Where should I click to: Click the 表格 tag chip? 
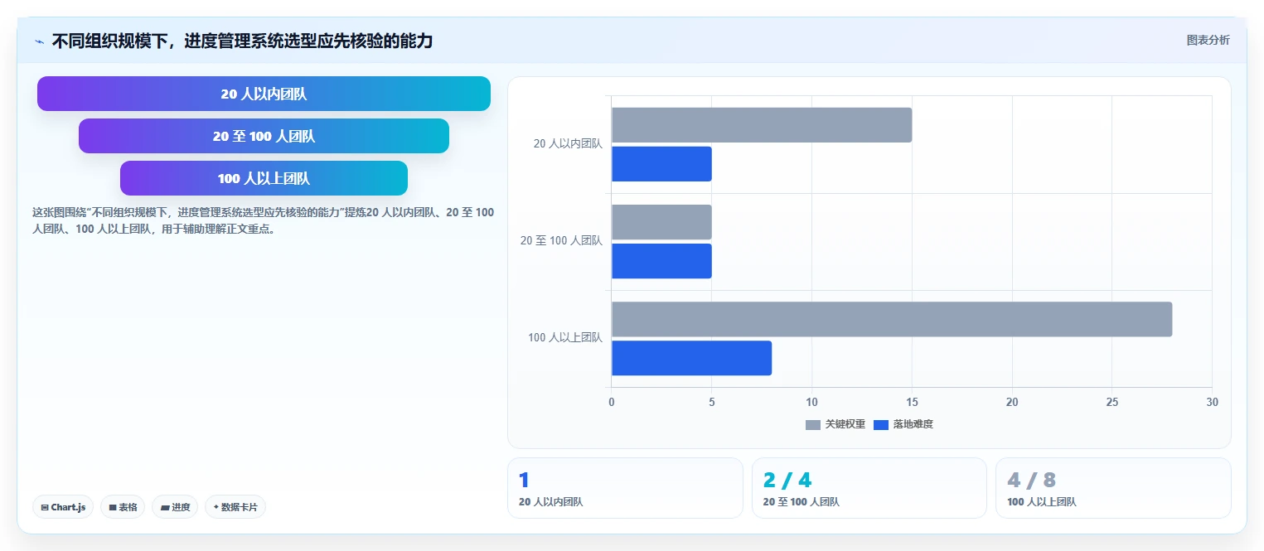[x=123, y=507]
